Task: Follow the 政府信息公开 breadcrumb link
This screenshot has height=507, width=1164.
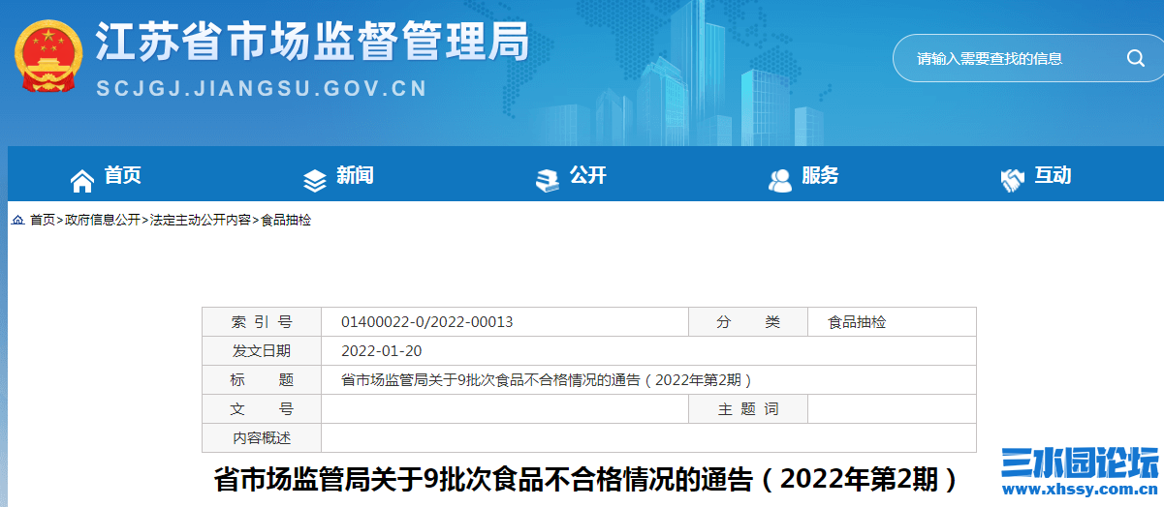Action: pyautogui.click(x=103, y=221)
